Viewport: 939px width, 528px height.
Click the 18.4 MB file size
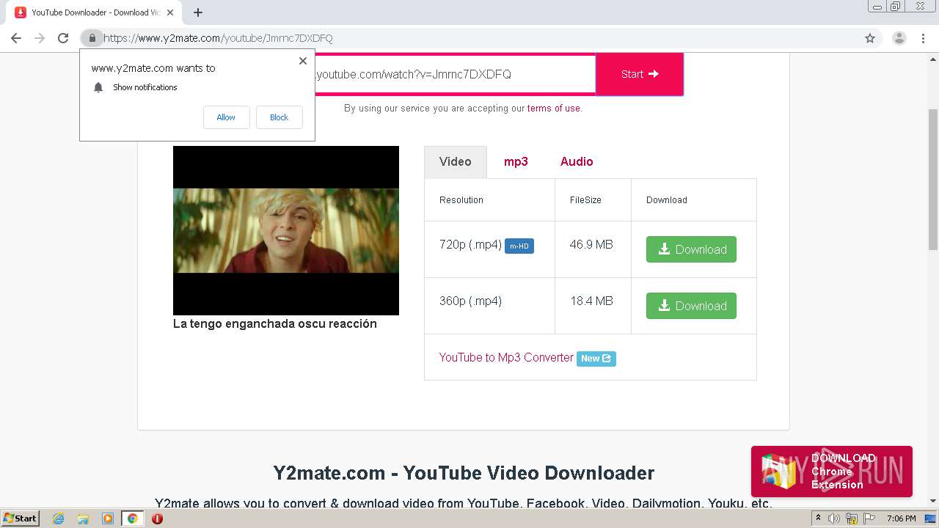click(591, 301)
